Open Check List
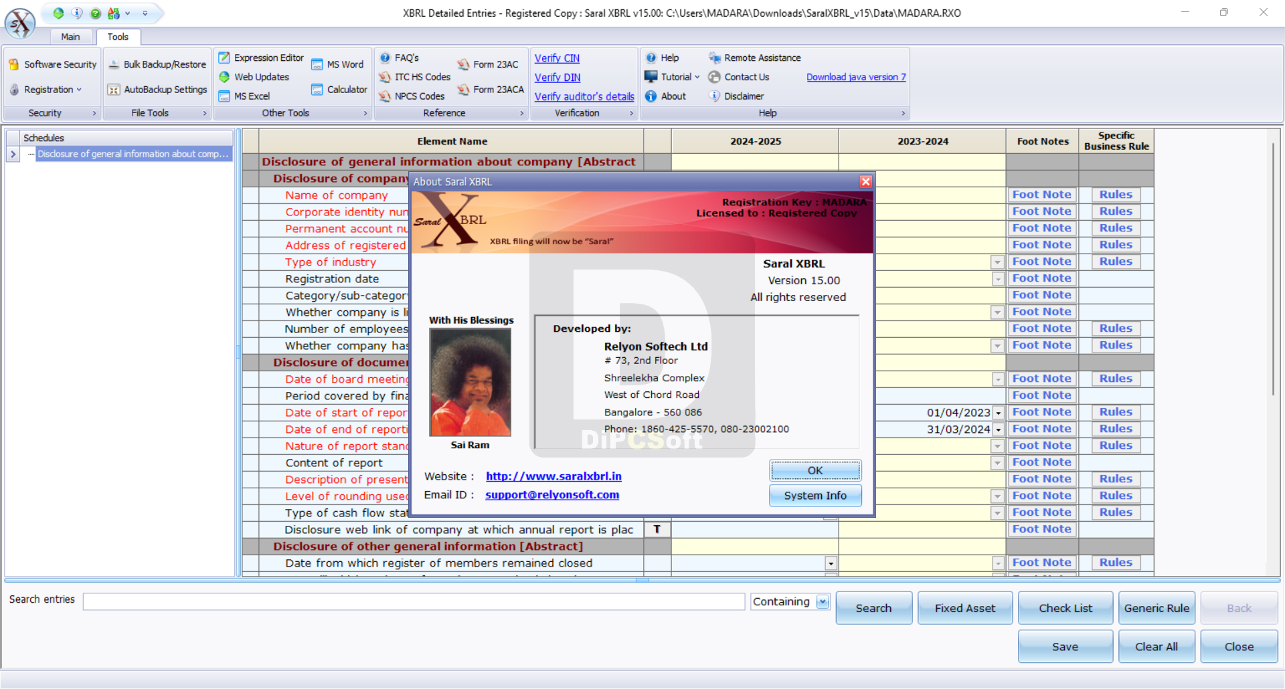This screenshot has width=1285, height=689. point(1065,608)
